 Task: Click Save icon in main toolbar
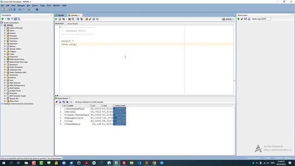10,9
